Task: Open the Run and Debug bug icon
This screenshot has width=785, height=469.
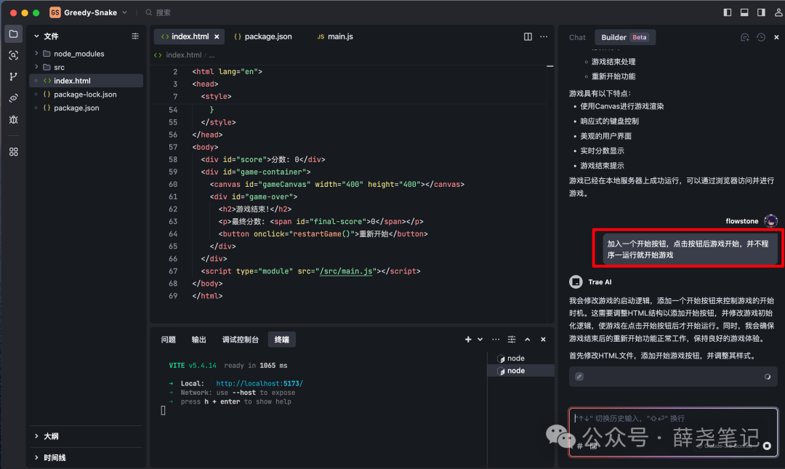Action: (14, 119)
